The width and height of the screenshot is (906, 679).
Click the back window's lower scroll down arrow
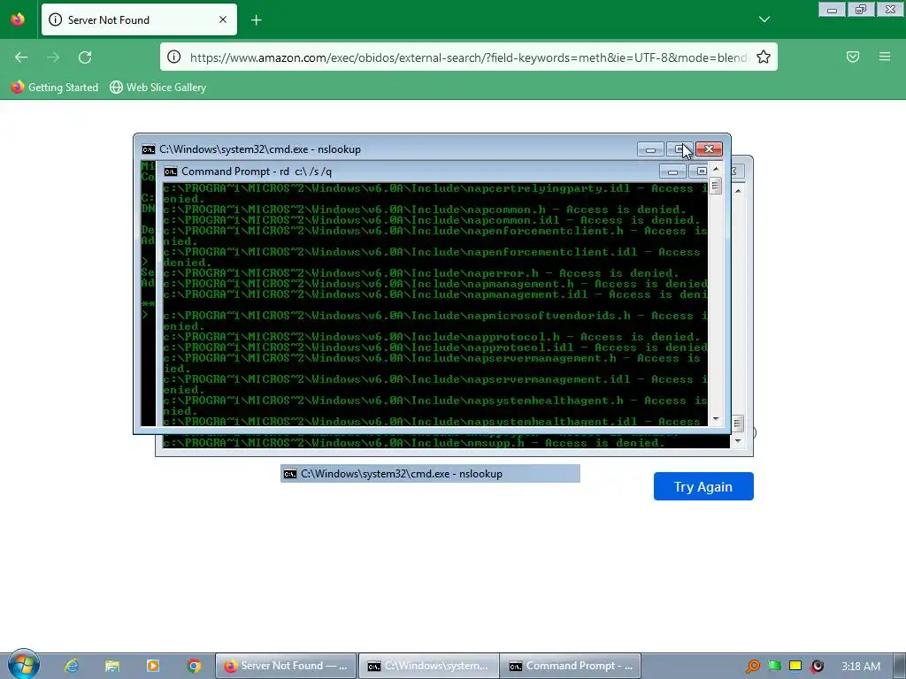(737, 441)
